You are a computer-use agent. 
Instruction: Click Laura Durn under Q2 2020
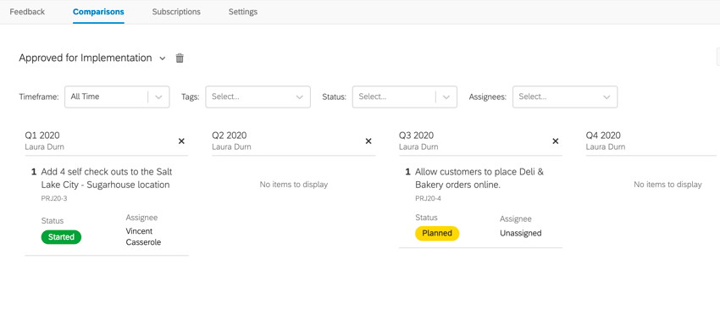point(231,147)
